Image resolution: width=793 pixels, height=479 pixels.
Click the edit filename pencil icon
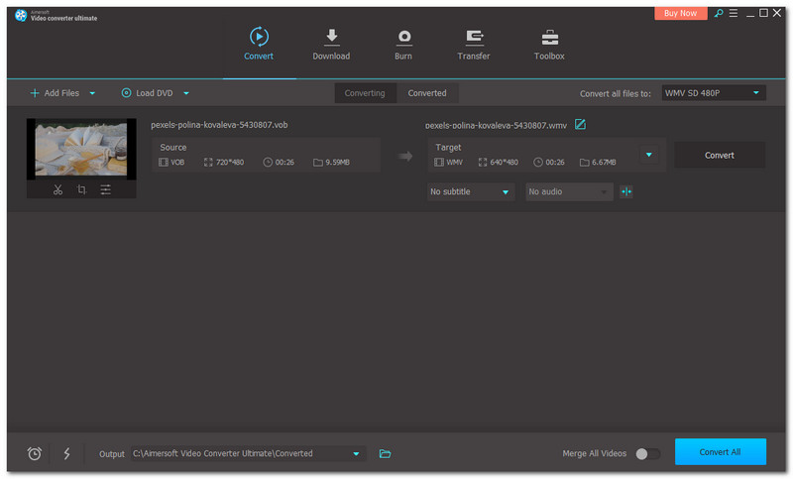click(581, 124)
